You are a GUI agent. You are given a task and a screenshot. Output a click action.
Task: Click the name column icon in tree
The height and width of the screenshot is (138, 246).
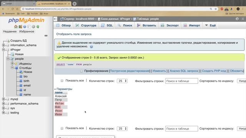21,95
